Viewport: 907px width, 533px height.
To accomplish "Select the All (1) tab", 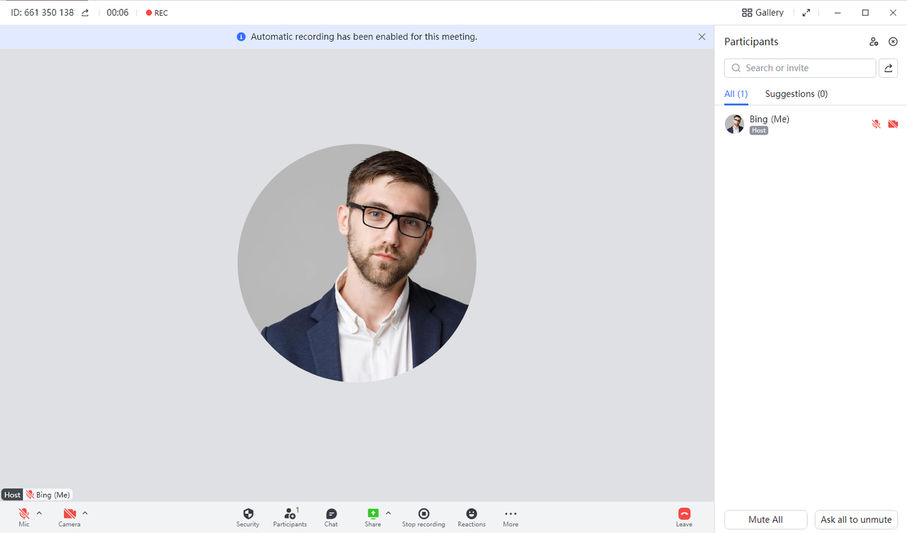I will click(x=736, y=94).
